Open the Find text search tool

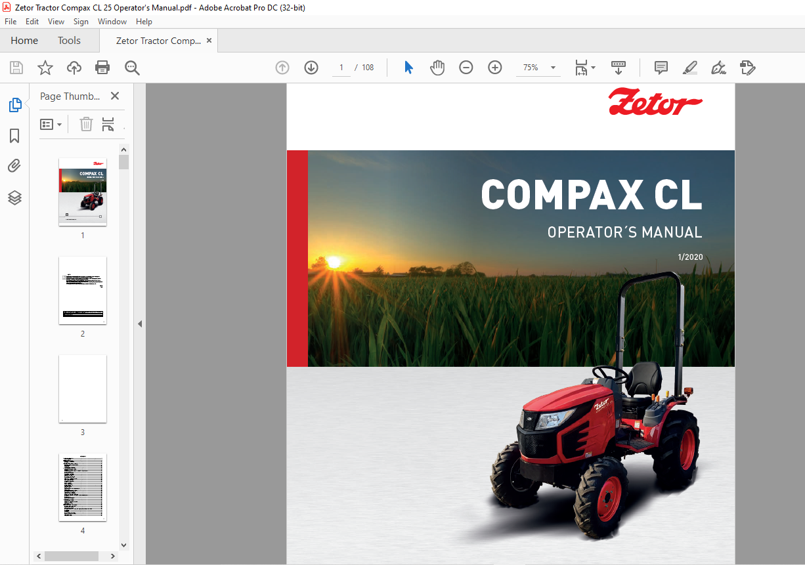click(x=132, y=68)
